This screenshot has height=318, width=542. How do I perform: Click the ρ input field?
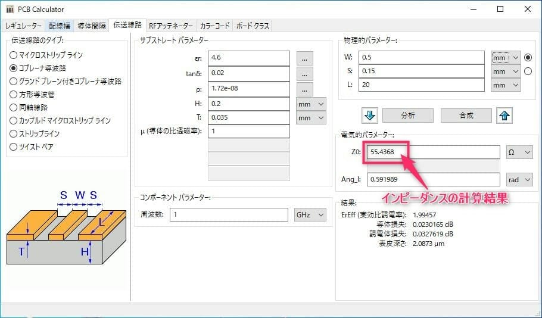tap(249, 89)
